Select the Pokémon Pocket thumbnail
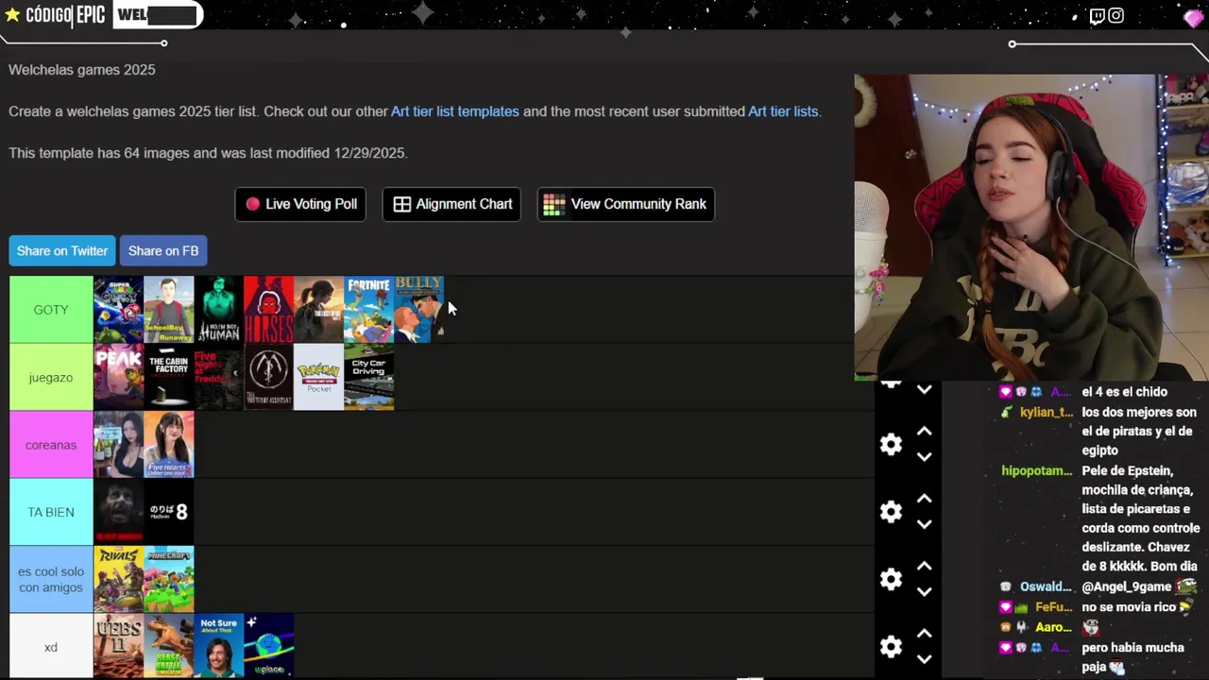 [x=318, y=377]
